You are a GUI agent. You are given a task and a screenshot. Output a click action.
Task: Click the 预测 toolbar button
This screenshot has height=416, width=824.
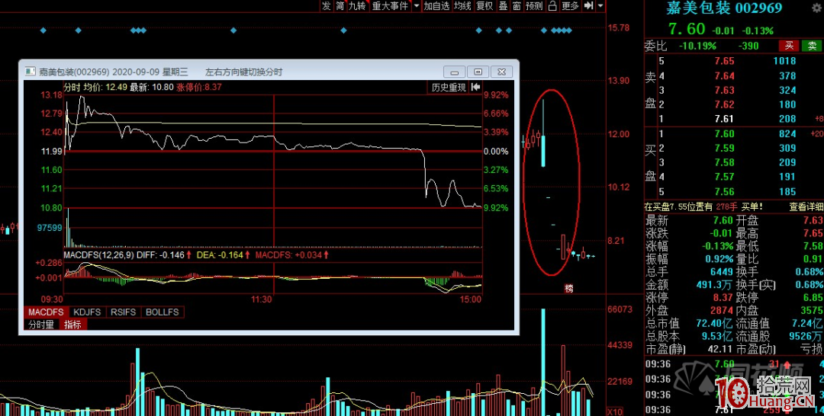534,6
